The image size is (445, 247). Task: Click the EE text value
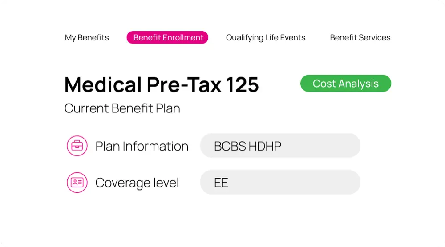[221, 183]
